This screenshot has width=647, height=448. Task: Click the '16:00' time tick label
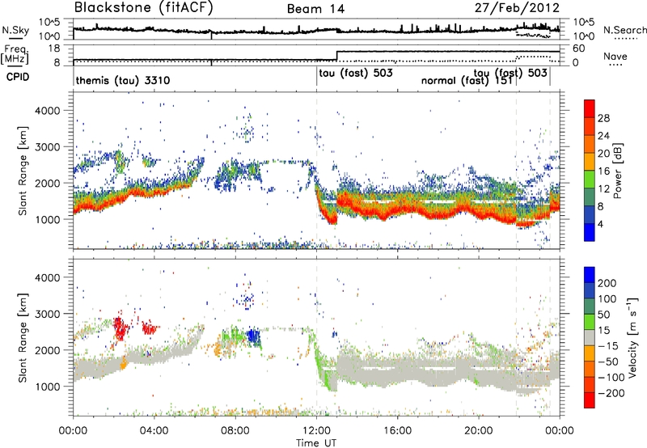pyautogui.click(x=397, y=431)
